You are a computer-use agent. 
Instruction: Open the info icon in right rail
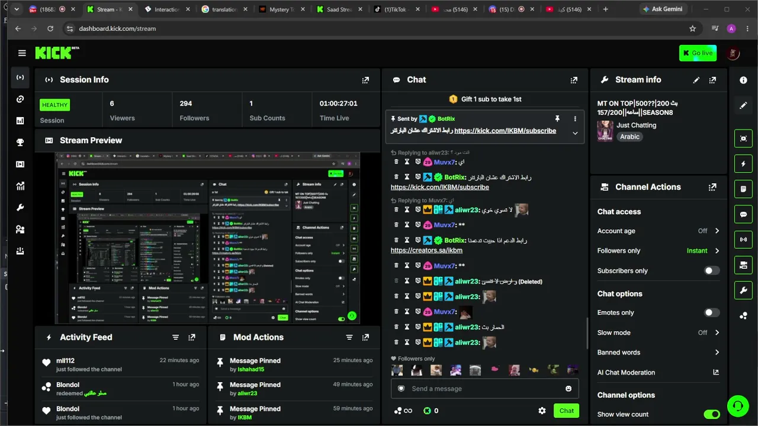(x=743, y=80)
